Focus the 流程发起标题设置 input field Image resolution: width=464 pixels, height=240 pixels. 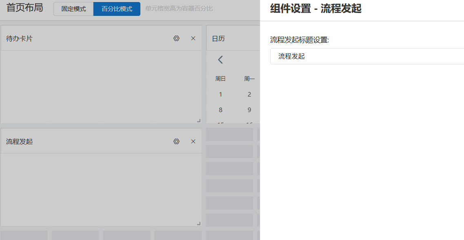pyautogui.click(x=367, y=56)
